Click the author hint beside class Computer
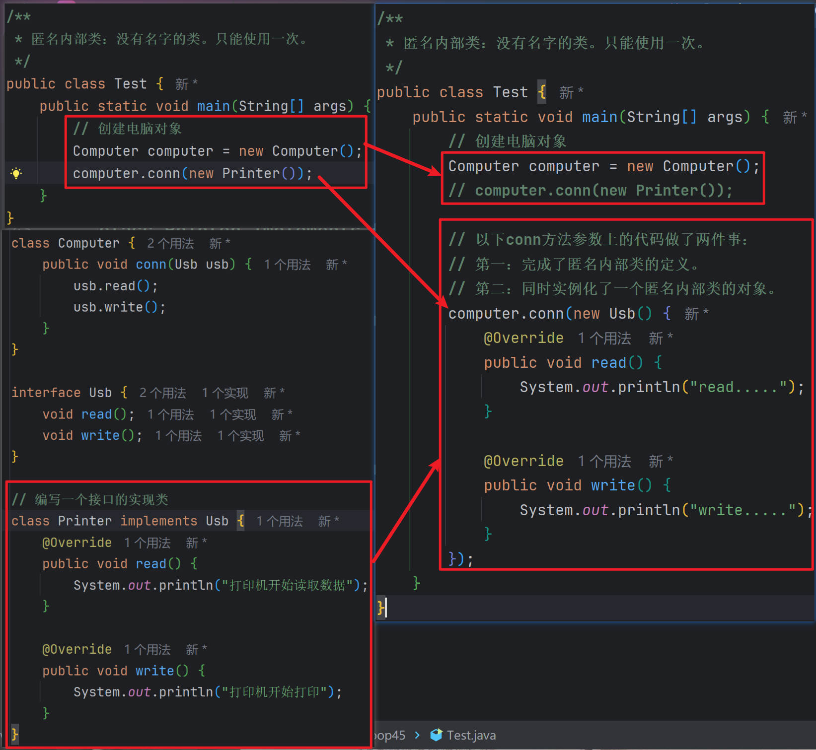 pyautogui.click(x=219, y=243)
